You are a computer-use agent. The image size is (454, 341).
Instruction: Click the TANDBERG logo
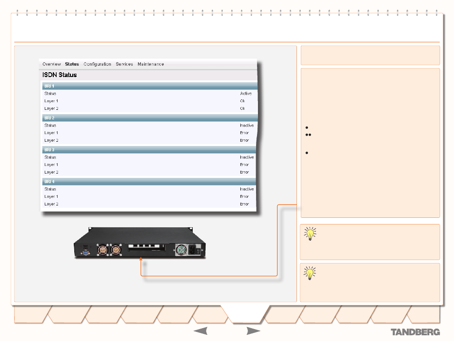click(x=415, y=332)
